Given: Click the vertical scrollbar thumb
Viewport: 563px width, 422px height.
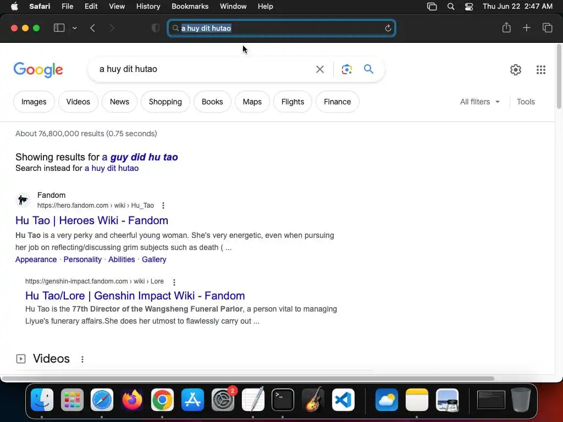Looking at the screenshot, I should (x=559, y=76).
